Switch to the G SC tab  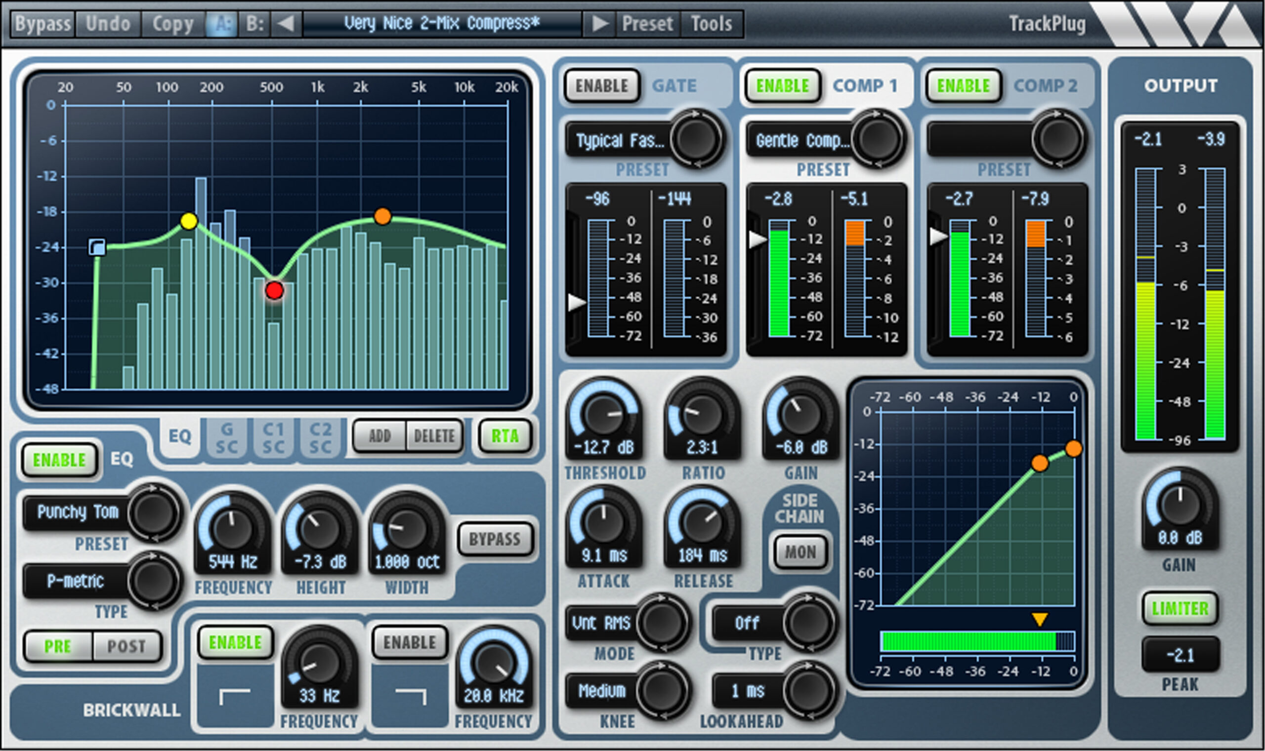[x=226, y=438]
